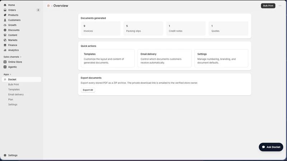Open Email delivery in sidebar submenu

[16, 94]
